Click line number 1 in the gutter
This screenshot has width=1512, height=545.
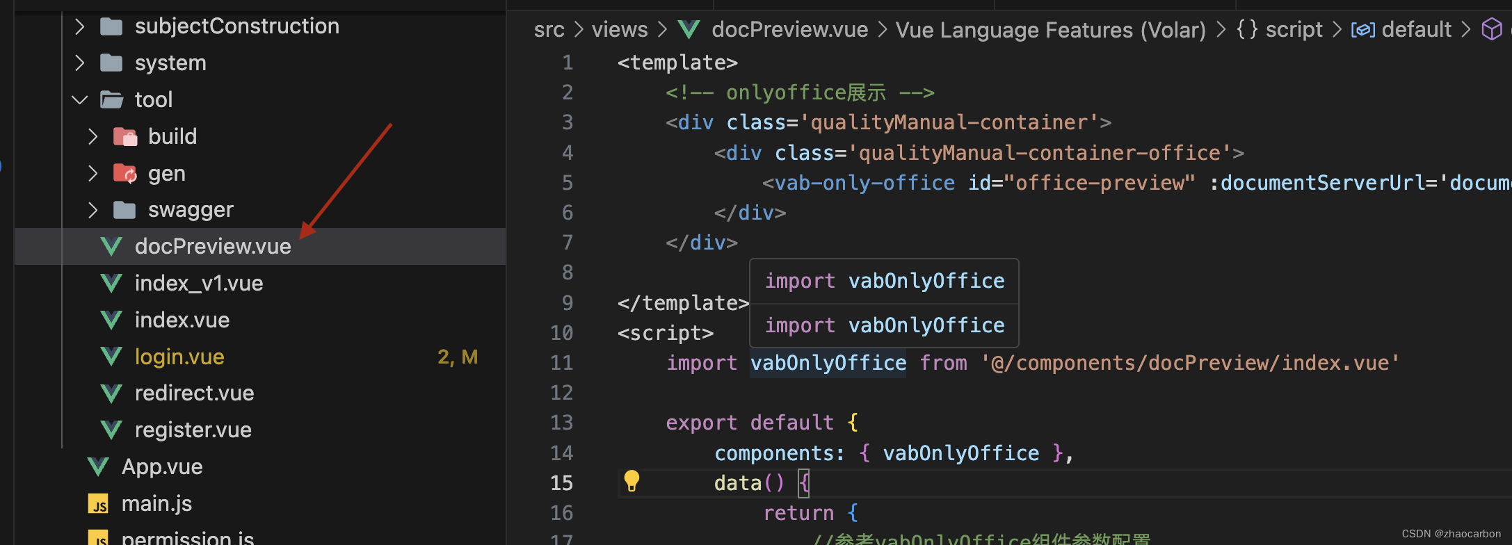(568, 63)
